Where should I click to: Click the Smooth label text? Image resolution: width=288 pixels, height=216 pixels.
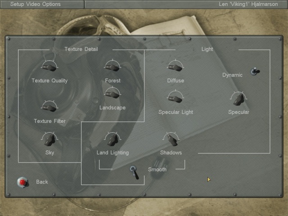click(x=157, y=170)
